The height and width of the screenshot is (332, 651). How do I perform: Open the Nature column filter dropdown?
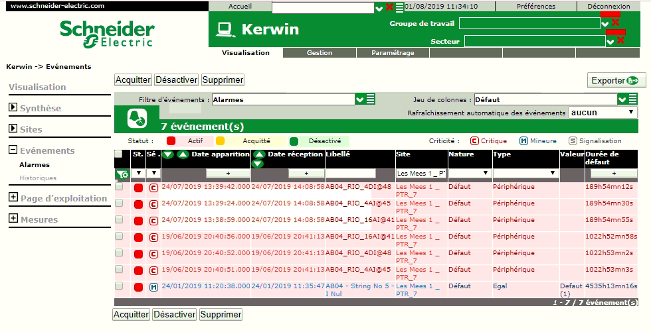point(469,173)
